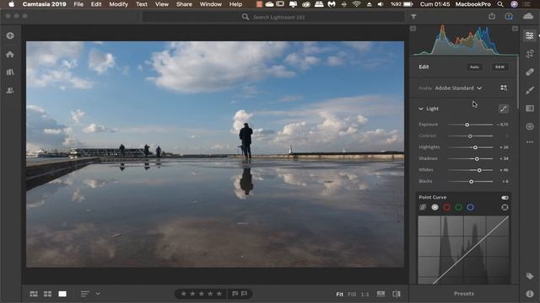Switch to Square Grid view

[x=47, y=294]
